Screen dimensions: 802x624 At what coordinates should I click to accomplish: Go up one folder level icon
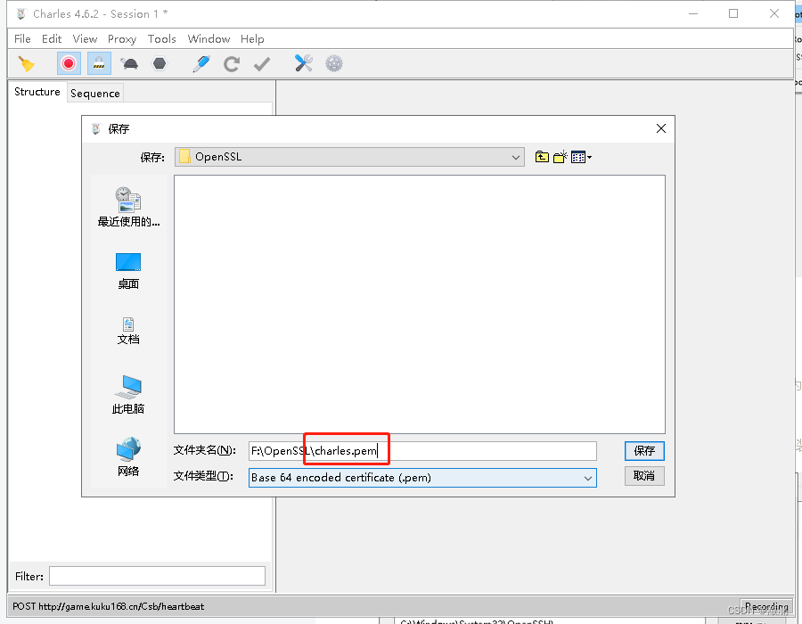(x=542, y=157)
